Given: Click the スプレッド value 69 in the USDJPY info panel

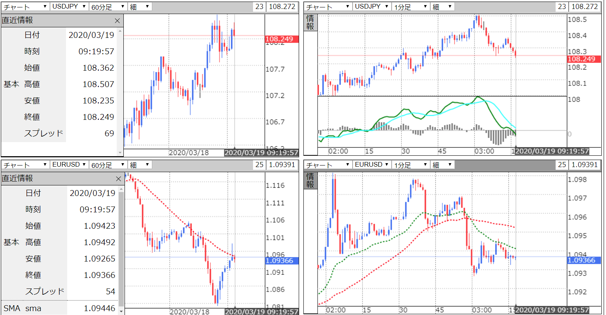Looking at the screenshot, I should click(109, 133).
